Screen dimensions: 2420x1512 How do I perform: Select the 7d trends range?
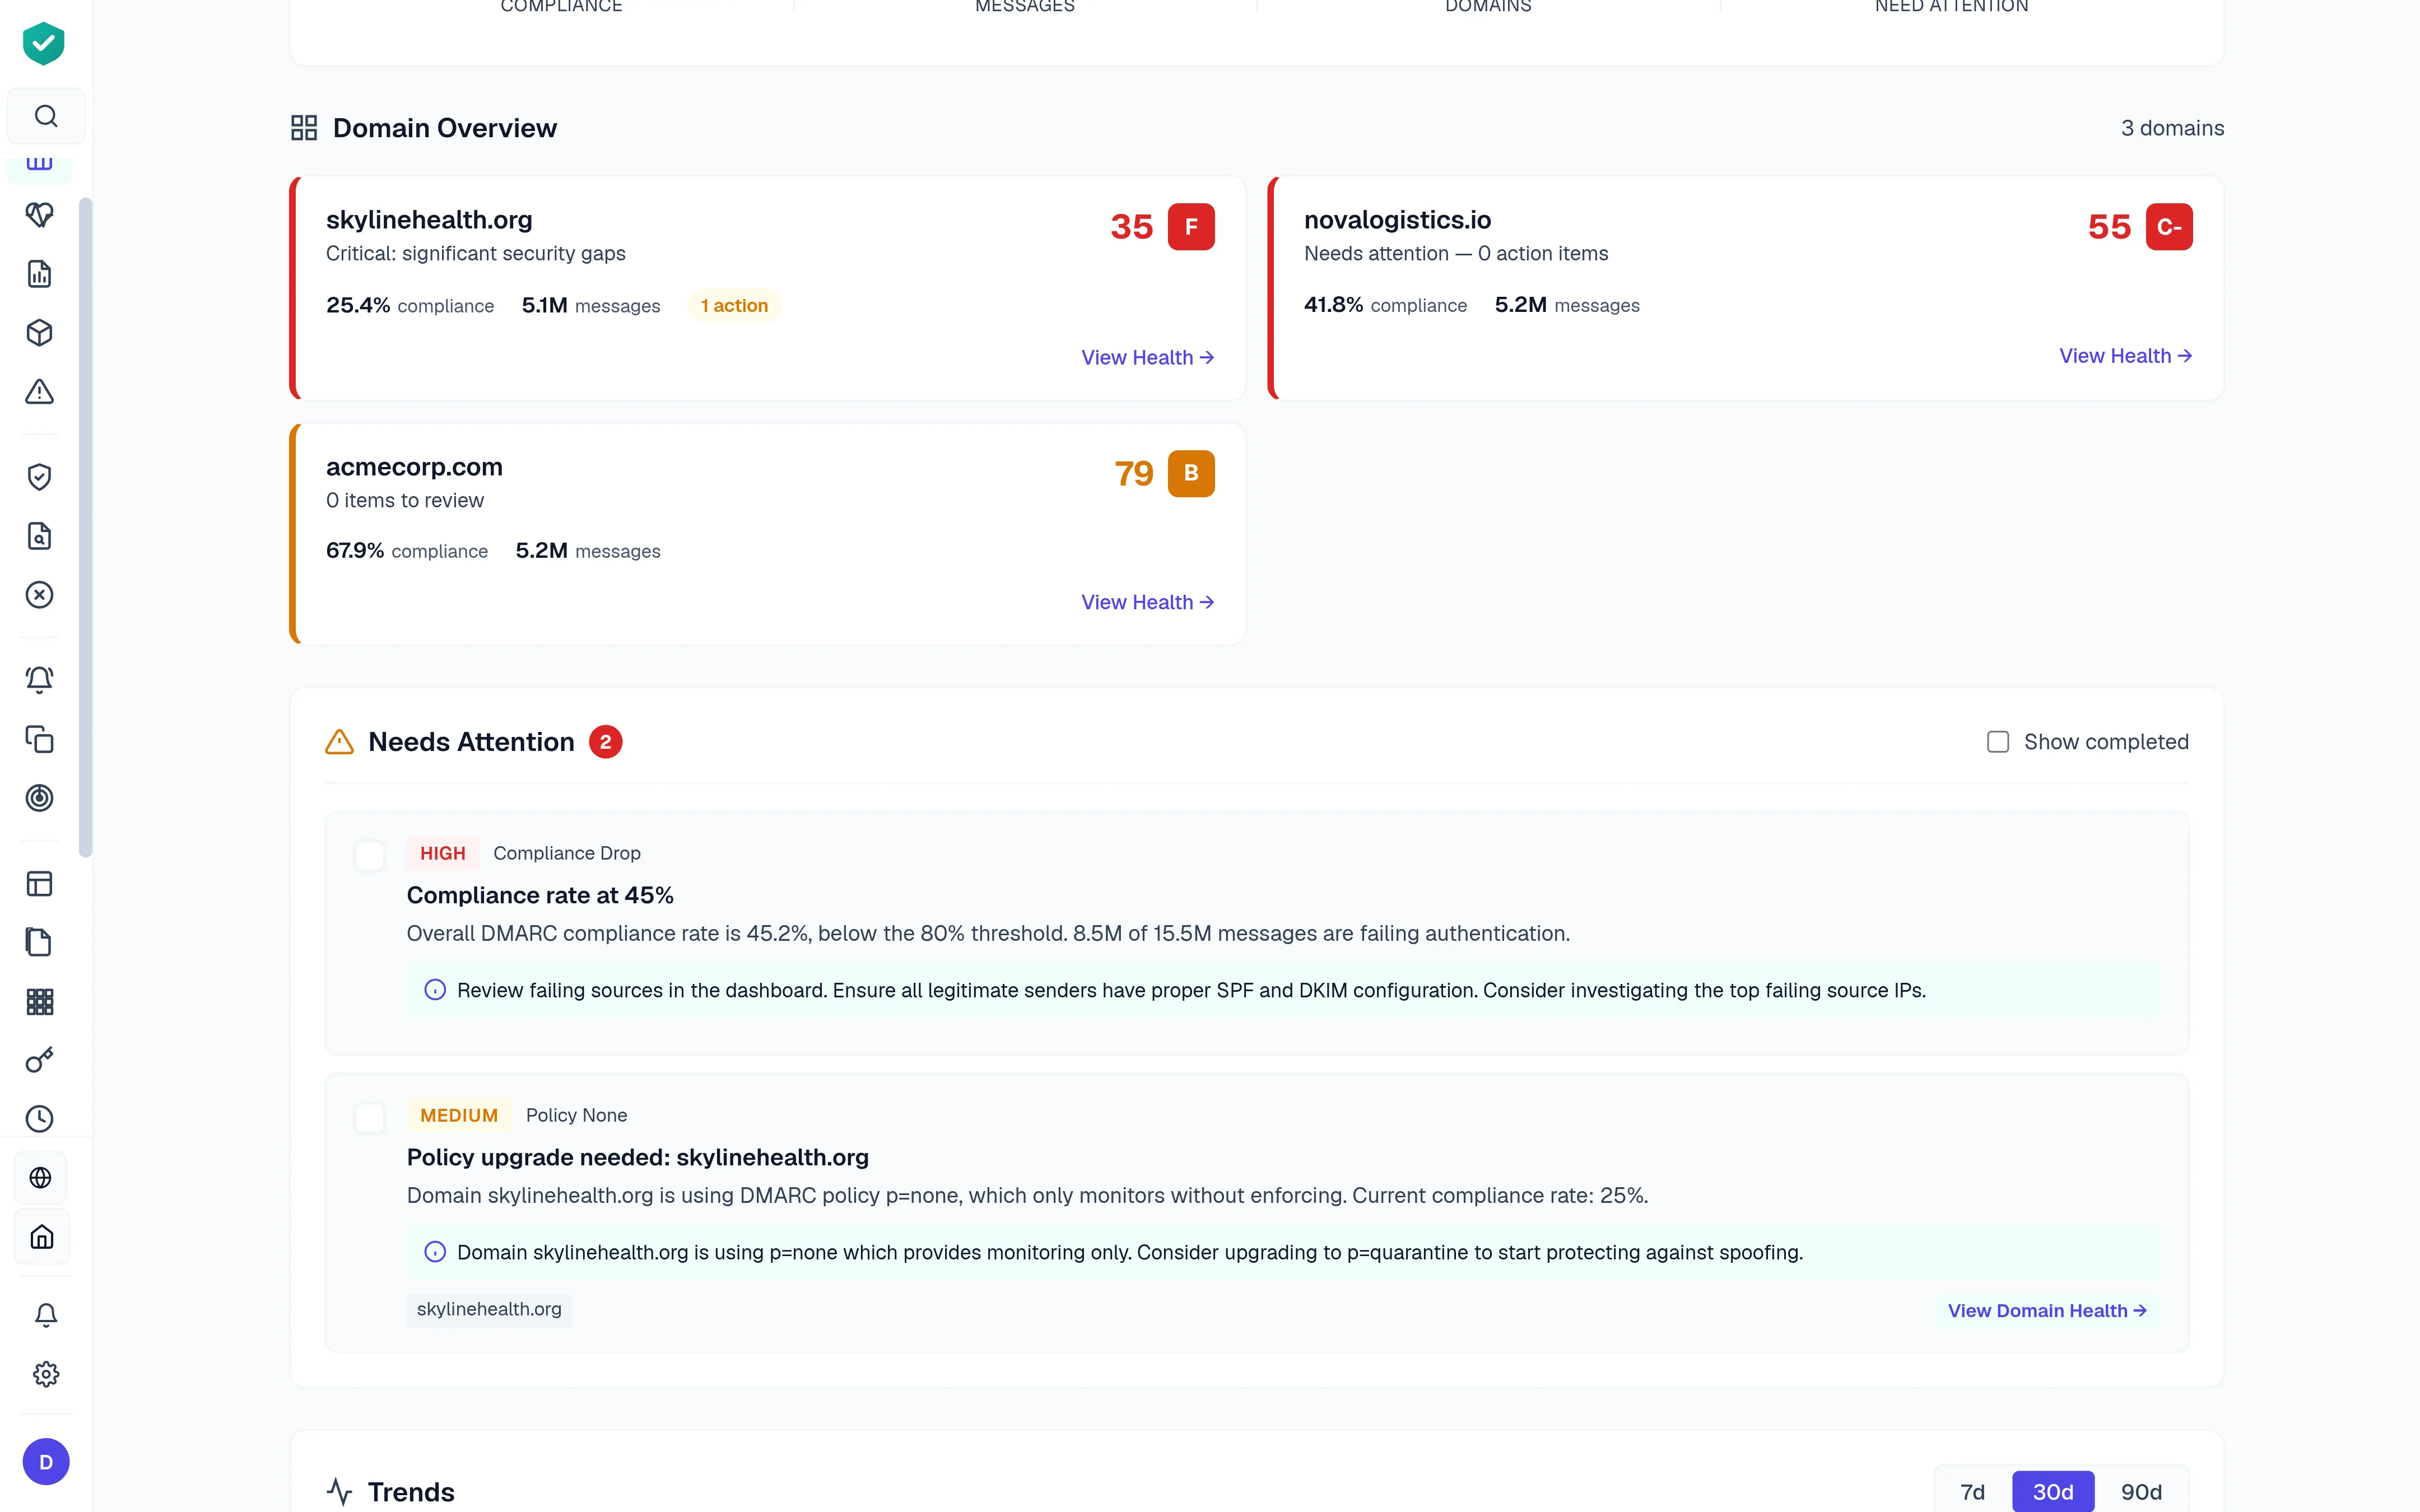tap(1972, 1492)
